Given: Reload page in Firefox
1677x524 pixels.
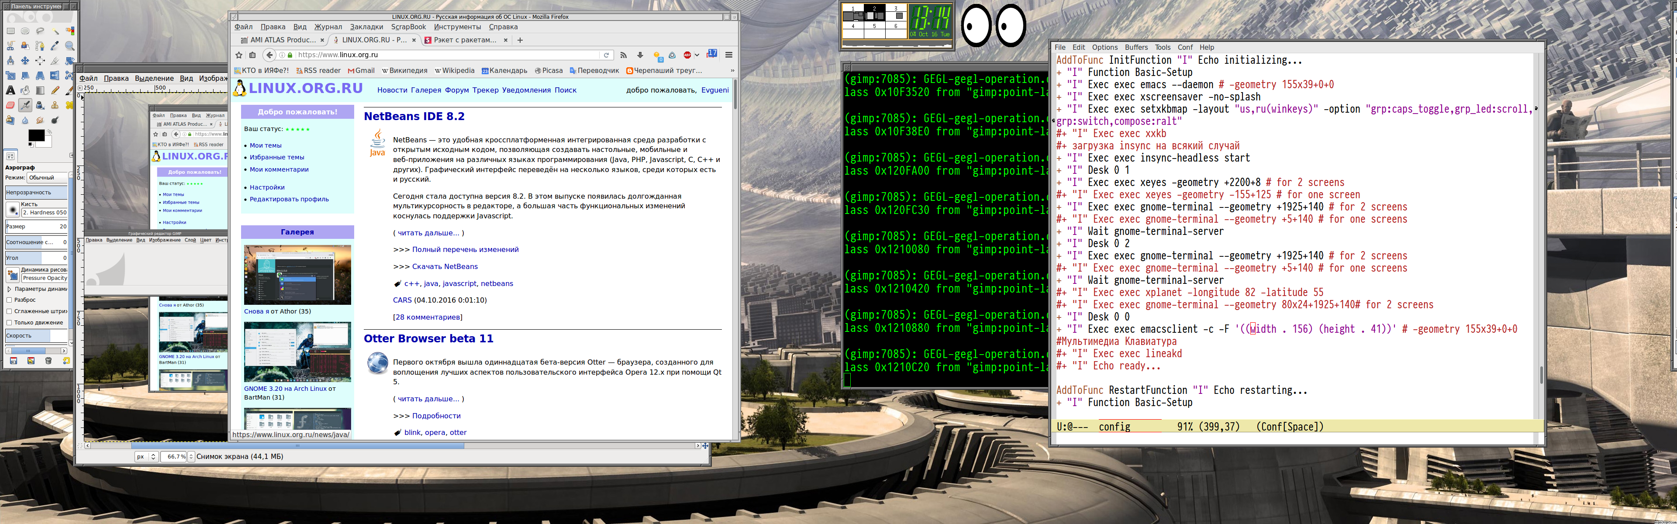Looking at the screenshot, I should pos(606,55).
